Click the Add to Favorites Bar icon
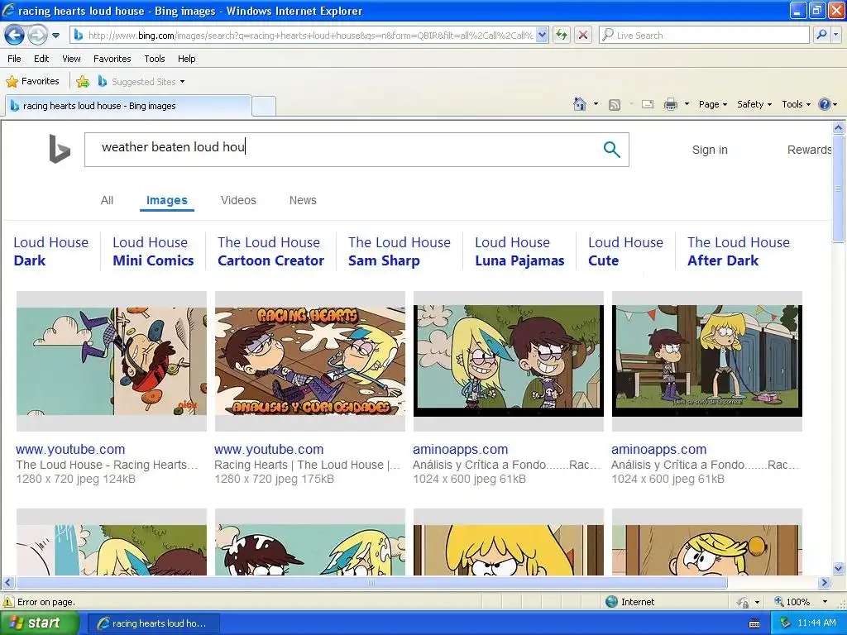This screenshot has height=635, width=847. pyautogui.click(x=83, y=82)
